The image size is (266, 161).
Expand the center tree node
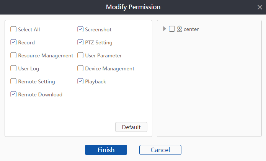point(165,29)
